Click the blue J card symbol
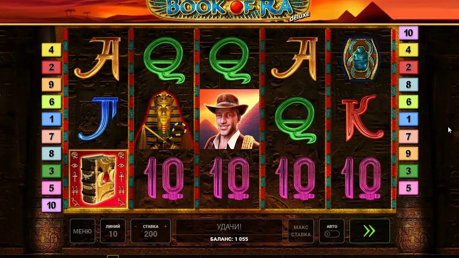This screenshot has width=459, height=258. [98, 118]
